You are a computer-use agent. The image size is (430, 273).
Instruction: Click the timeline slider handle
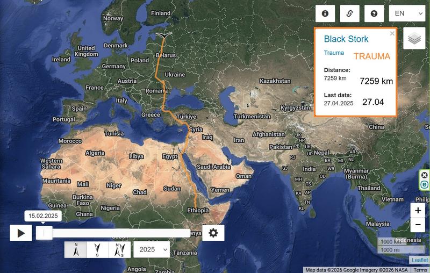coord(44,233)
